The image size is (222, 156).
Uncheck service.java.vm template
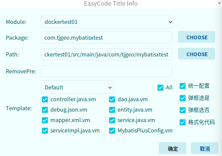(x=112, y=120)
